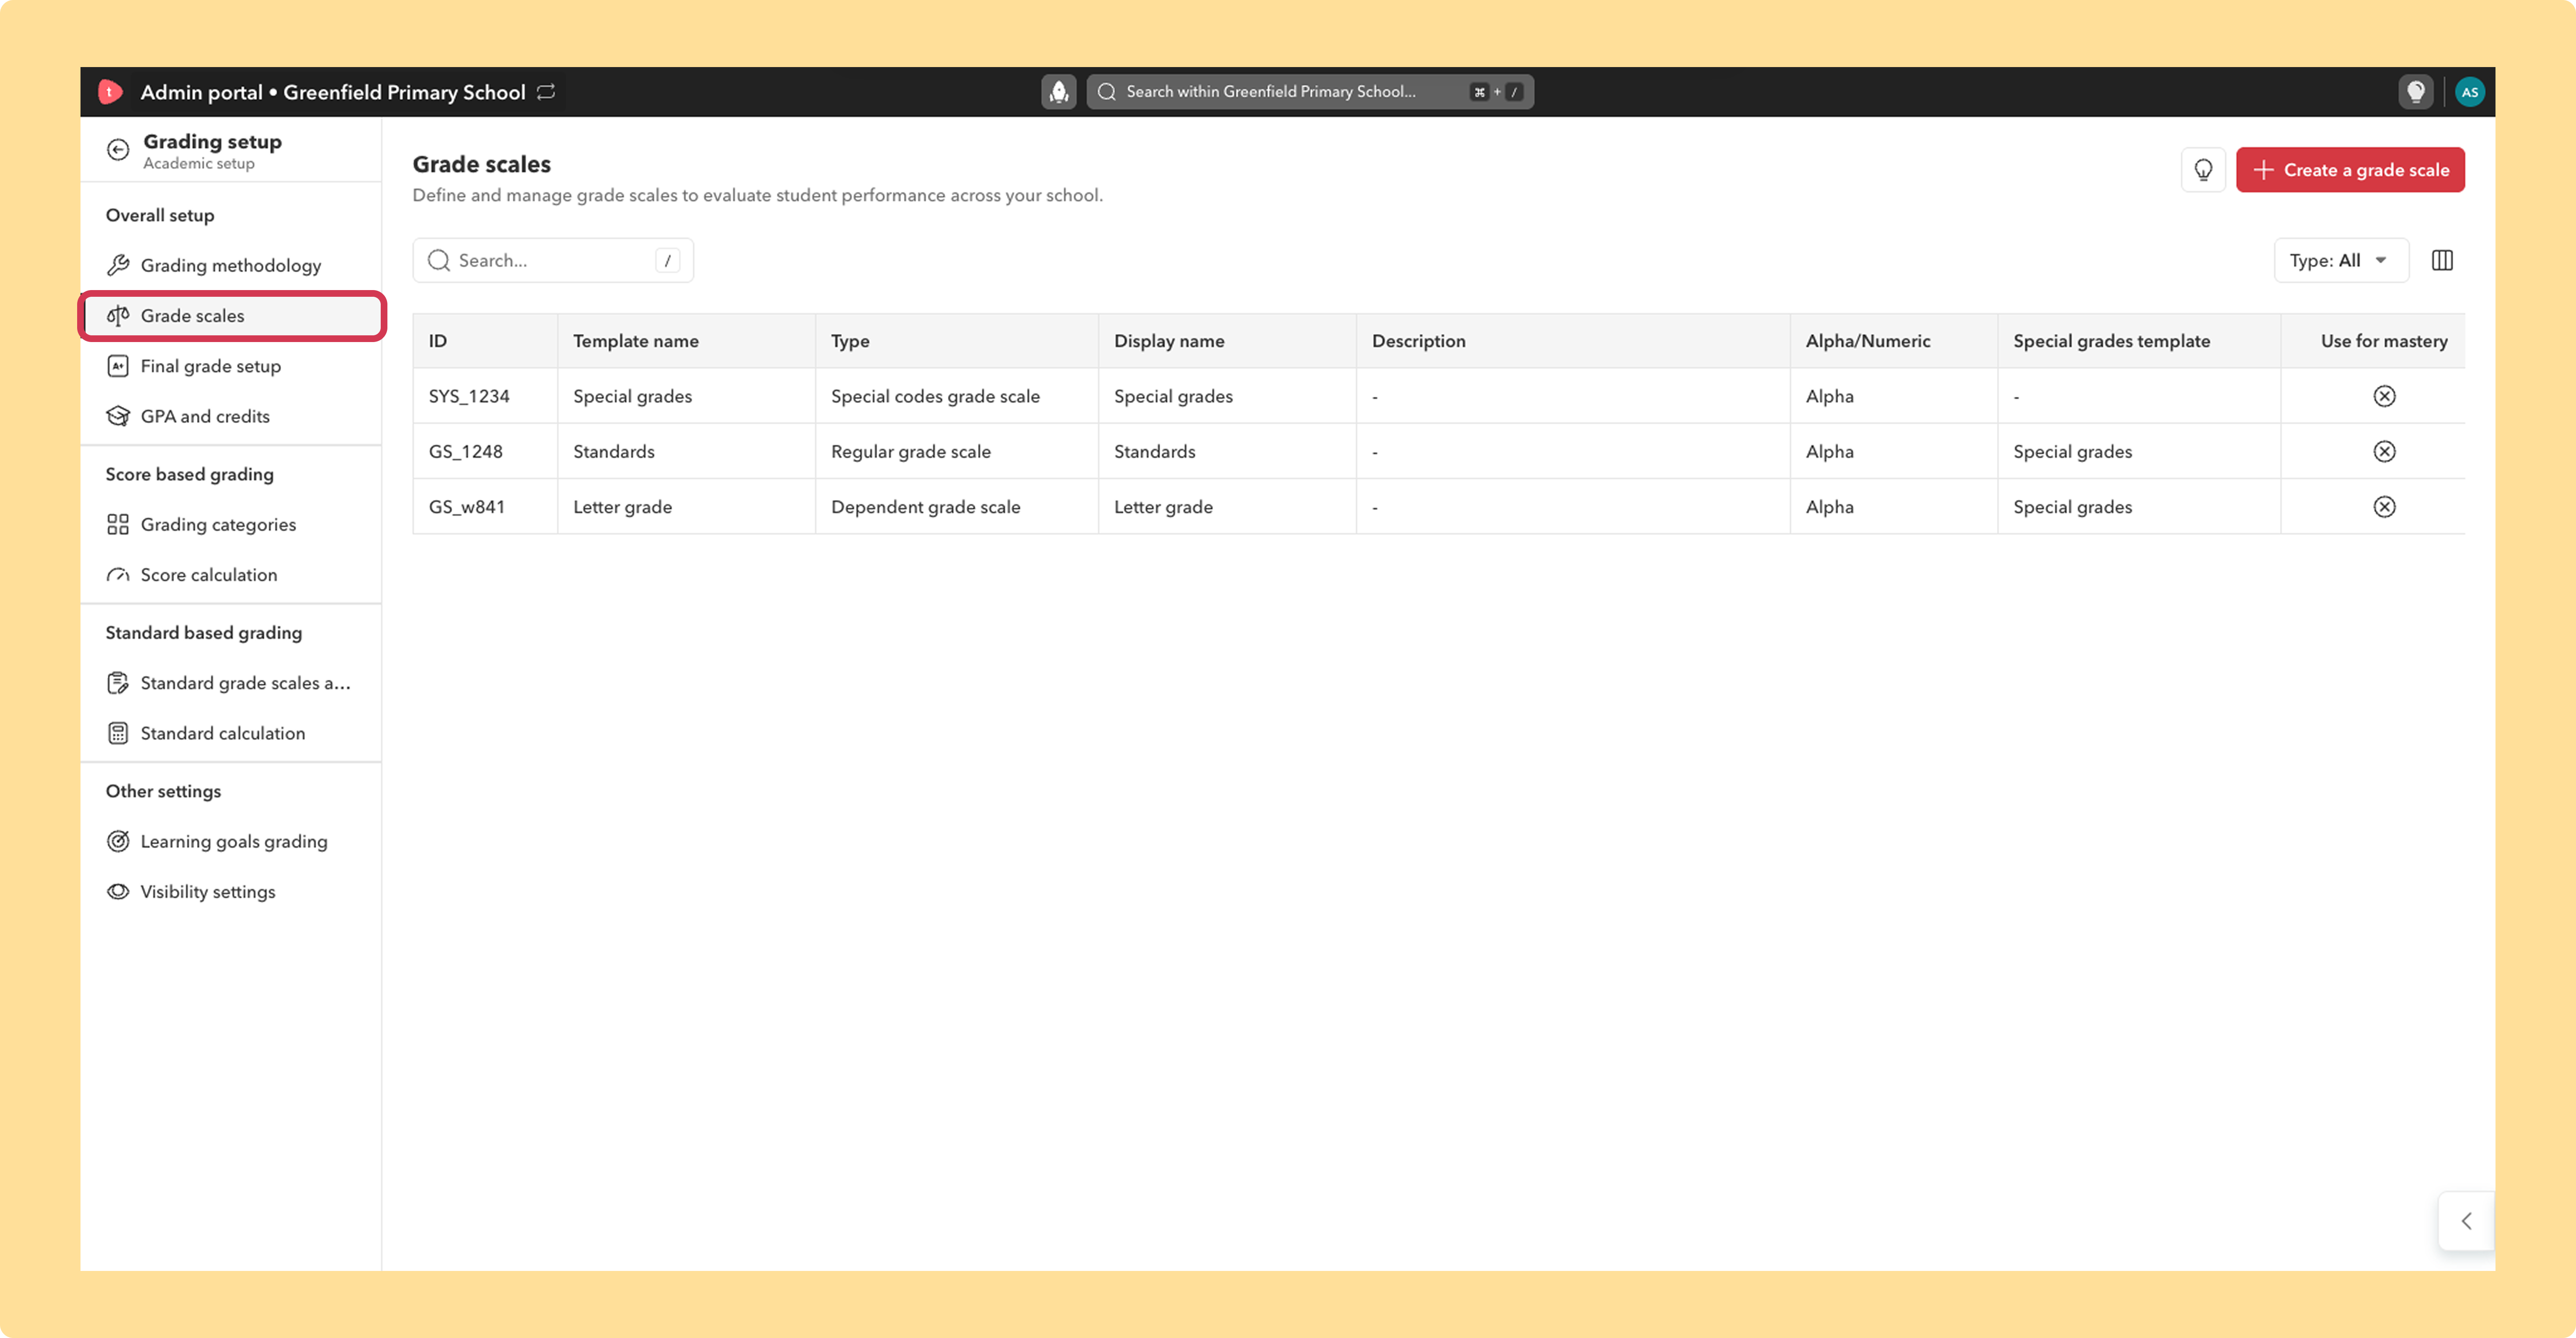Screen dimensions: 2576x1338
Task: Open the AS user avatar
Action: point(2470,92)
